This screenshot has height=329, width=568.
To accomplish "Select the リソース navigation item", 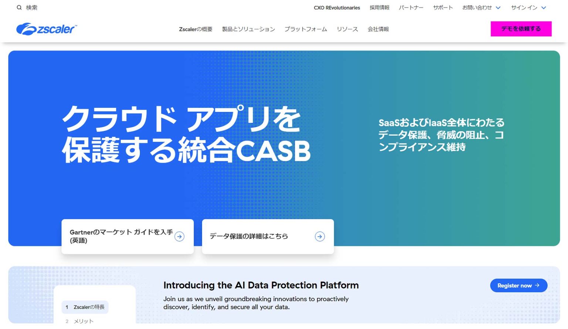I will click(x=347, y=29).
